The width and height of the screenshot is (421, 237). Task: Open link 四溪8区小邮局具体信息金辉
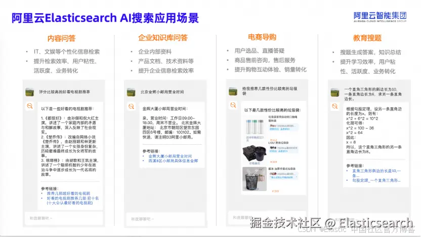click(x=173, y=161)
